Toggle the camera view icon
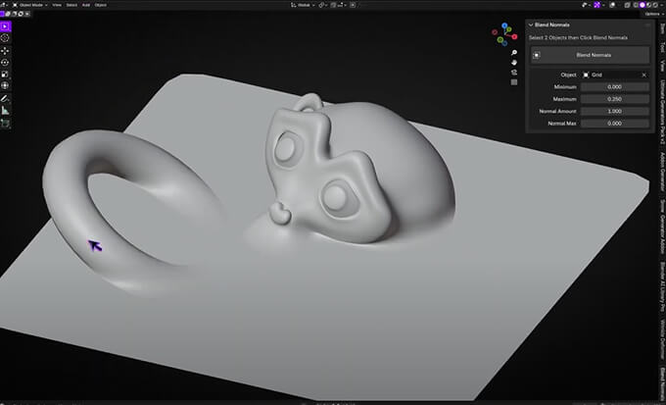The height and width of the screenshot is (405, 666). (514, 73)
